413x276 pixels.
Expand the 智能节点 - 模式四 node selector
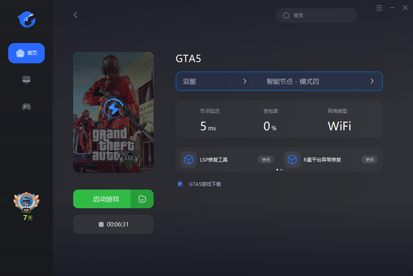(x=320, y=81)
